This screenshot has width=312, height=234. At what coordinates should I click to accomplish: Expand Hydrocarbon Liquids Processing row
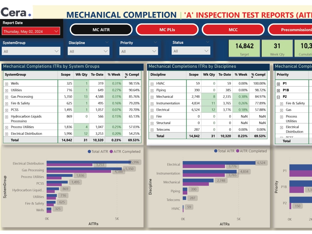point(7,117)
